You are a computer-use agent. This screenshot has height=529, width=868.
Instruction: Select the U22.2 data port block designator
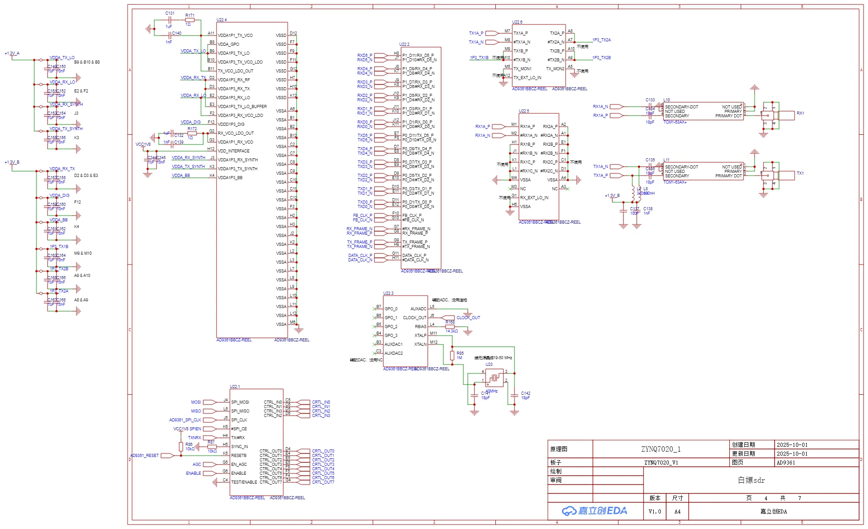click(404, 44)
